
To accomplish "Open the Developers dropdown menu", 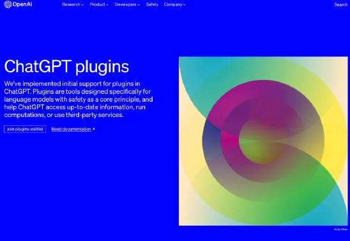I will (x=127, y=4).
